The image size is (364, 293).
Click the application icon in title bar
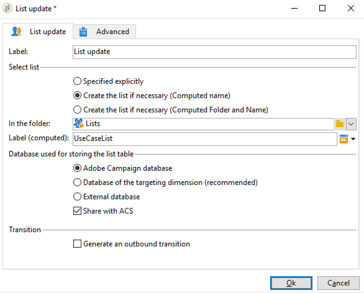point(7,8)
